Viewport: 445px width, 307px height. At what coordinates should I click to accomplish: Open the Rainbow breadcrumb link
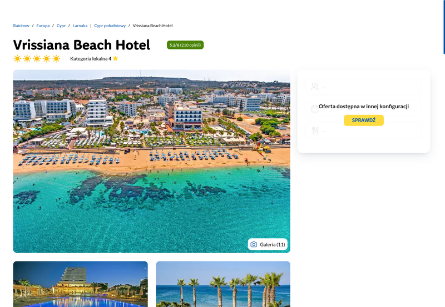[x=21, y=26]
